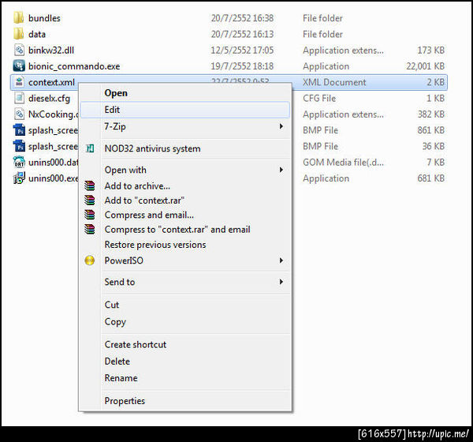Viewport: 473px width, 442px height.
Task: Choose Edit from the context menu
Action: (185, 110)
